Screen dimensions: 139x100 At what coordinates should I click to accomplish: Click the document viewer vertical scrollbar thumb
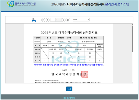coord(133,39)
